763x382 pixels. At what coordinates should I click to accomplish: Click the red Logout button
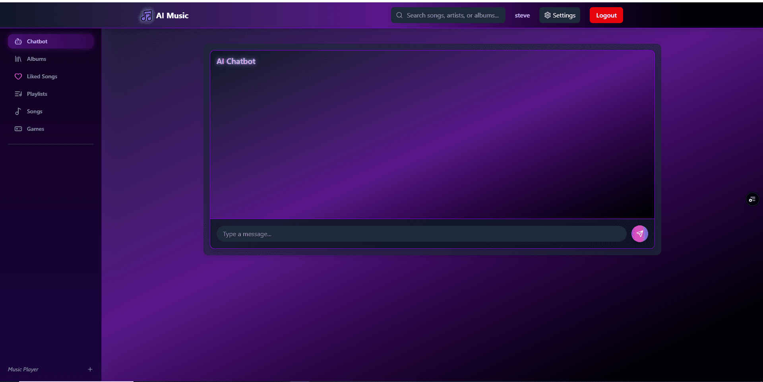click(606, 15)
